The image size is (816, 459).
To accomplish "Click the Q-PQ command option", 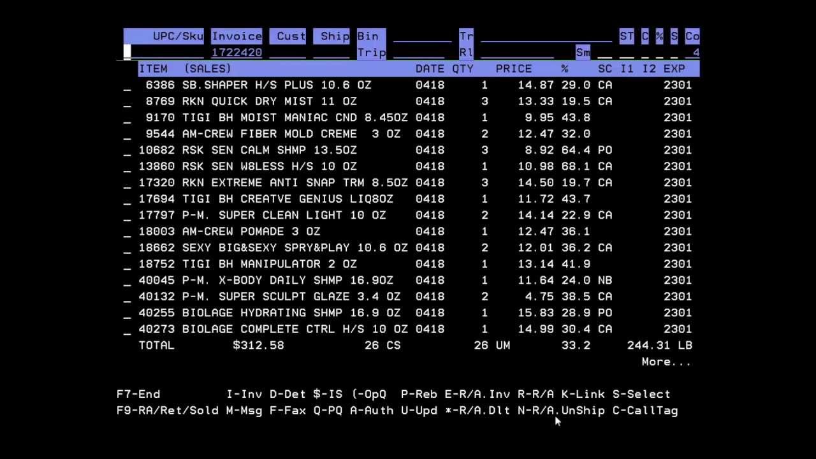I will click(x=328, y=411).
